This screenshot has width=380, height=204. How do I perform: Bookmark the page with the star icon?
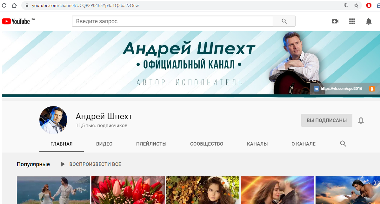pyautogui.click(x=356, y=5)
